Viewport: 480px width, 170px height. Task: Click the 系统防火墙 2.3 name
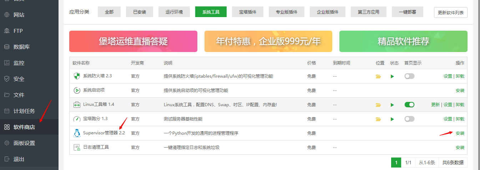(x=97, y=76)
